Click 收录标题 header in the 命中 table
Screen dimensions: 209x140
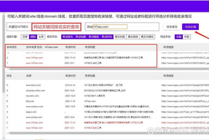(90, 47)
